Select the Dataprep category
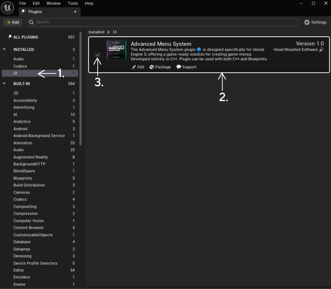This screenshot has width=331, height=289. [40, 249]
